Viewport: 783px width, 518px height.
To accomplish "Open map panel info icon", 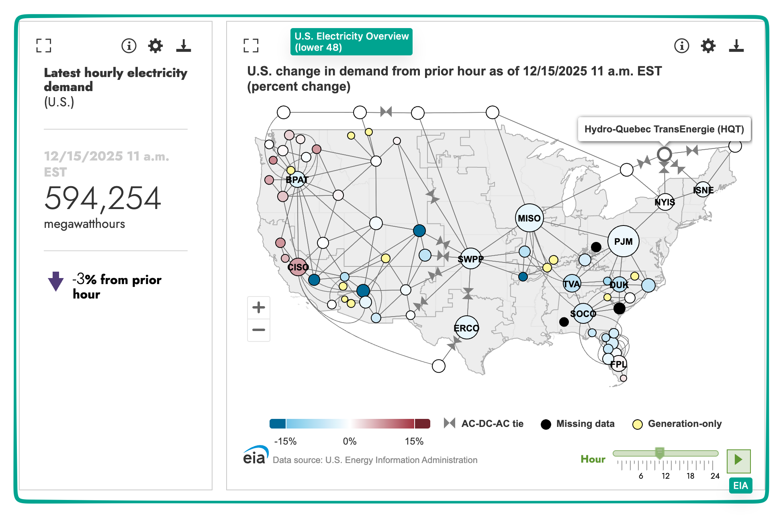I will click(681, 46).
